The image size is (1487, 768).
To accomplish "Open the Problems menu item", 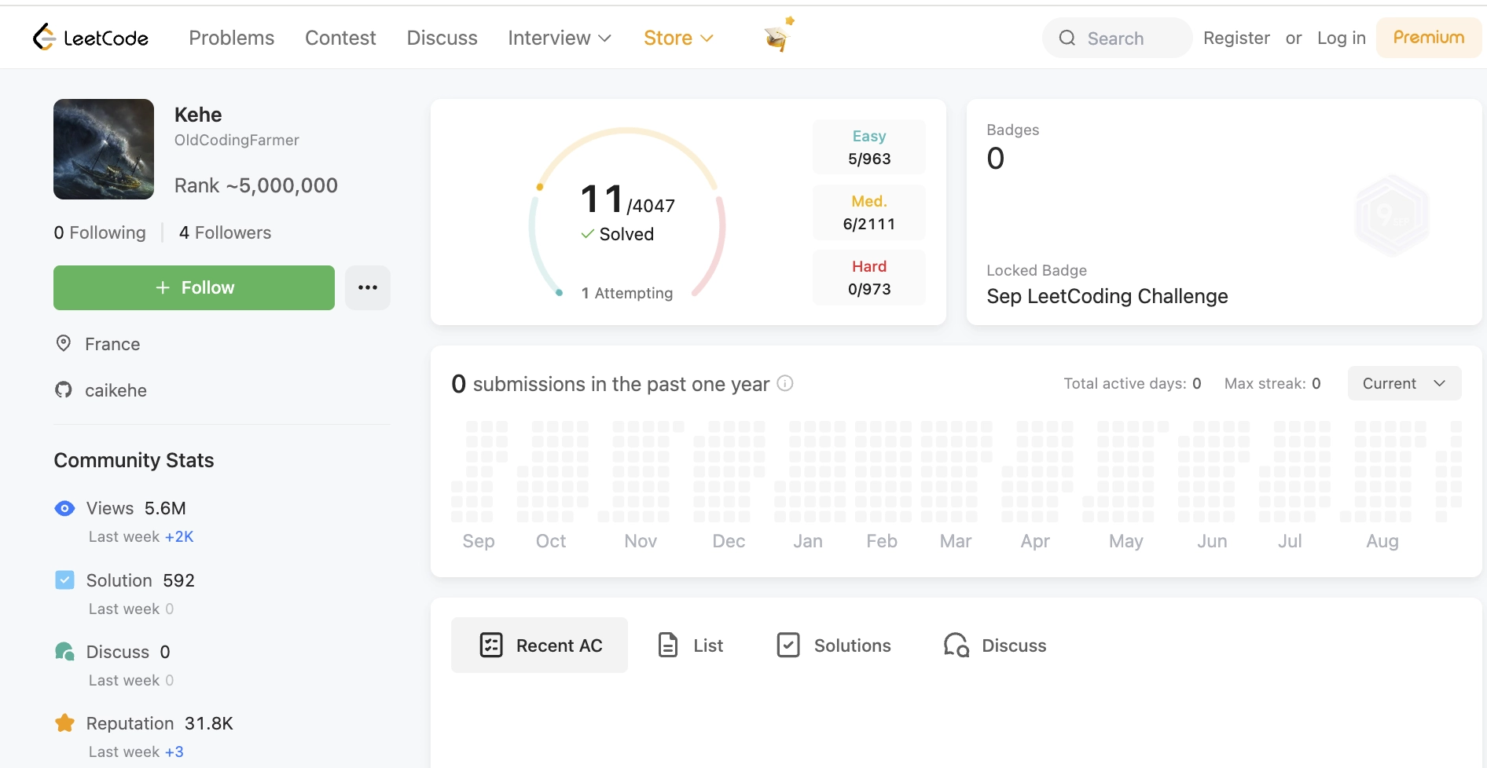I will pos(232,38).
